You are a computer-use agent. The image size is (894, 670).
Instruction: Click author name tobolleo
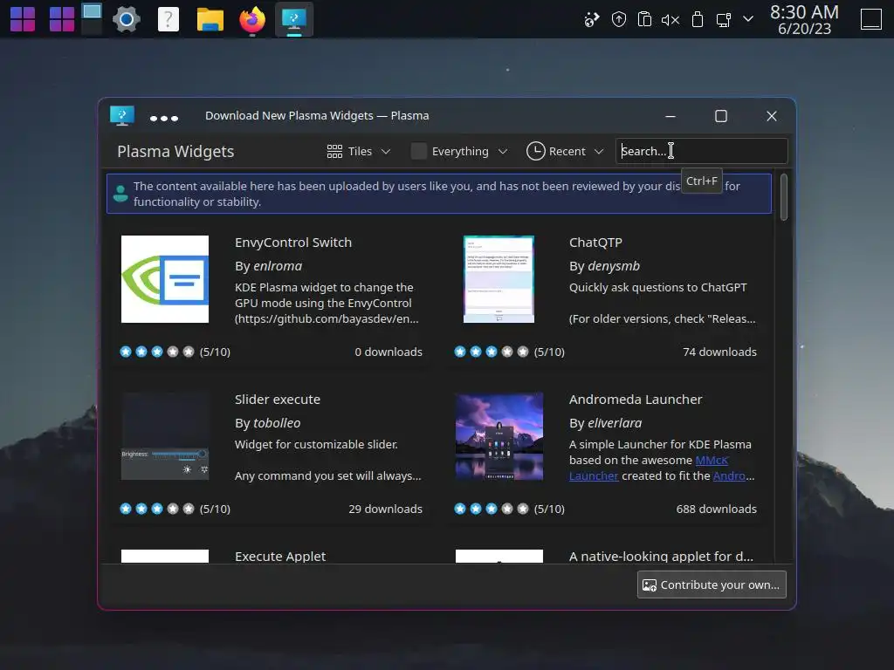click(277, 423)
